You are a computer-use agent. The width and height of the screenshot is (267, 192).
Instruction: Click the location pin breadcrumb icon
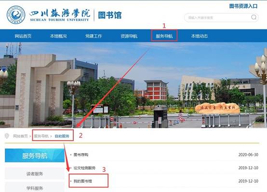[7, 136]
